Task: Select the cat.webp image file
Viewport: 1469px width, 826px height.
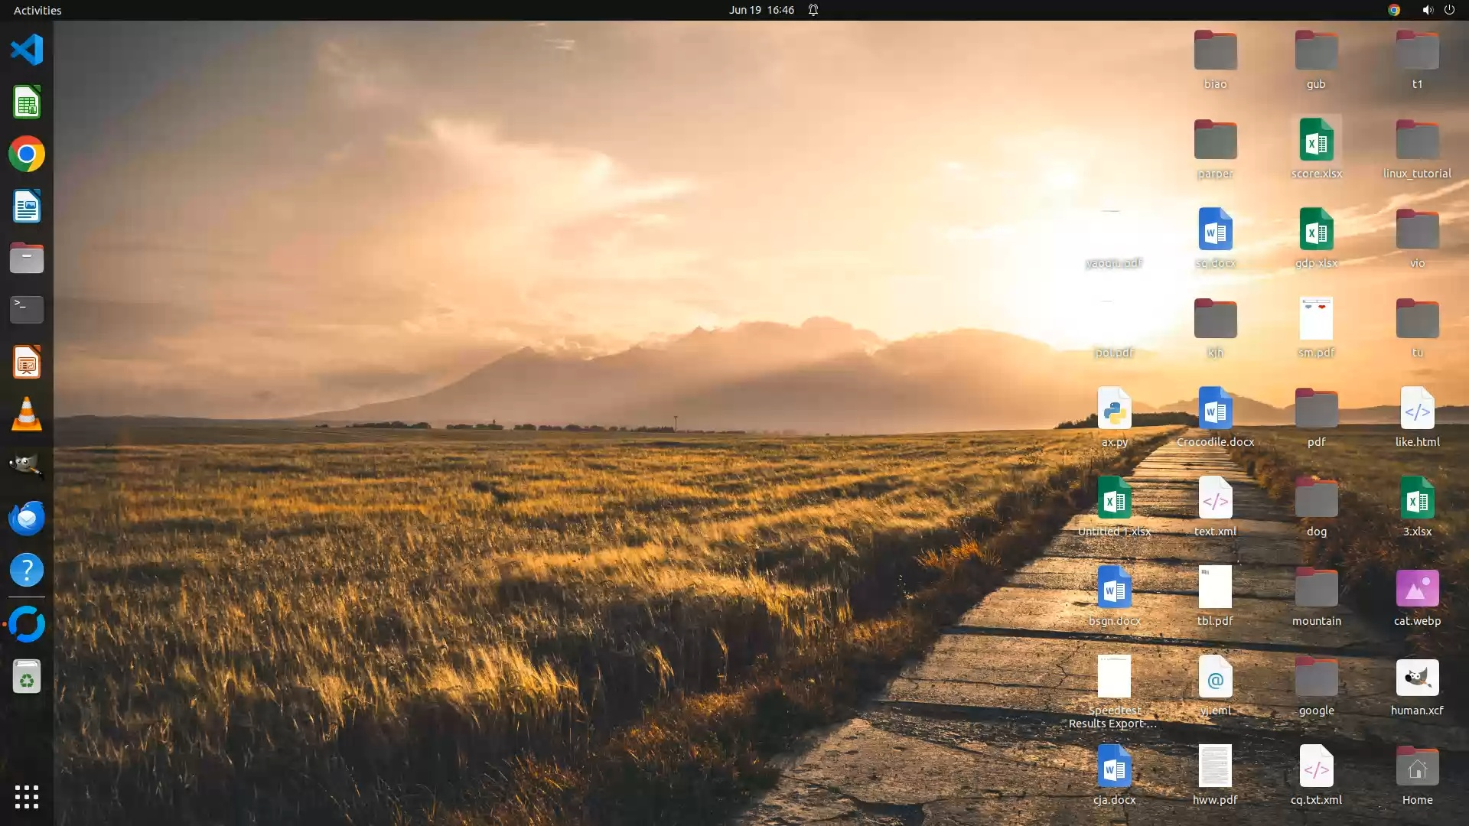Action: (x=1417, y=589)
